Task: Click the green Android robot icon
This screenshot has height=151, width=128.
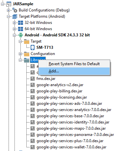Action: 21,35
